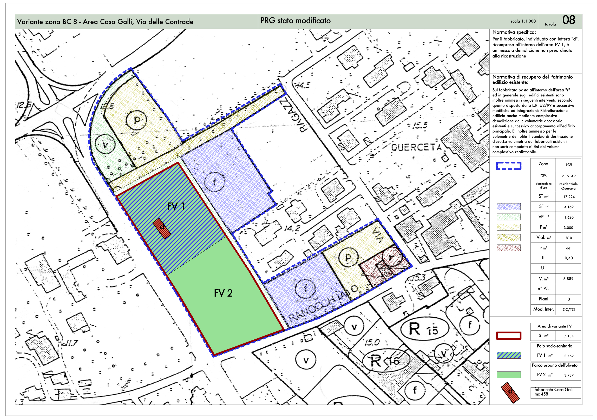
Task: Click the 'FV 2' label on the green map area
Action: [223, 293]
